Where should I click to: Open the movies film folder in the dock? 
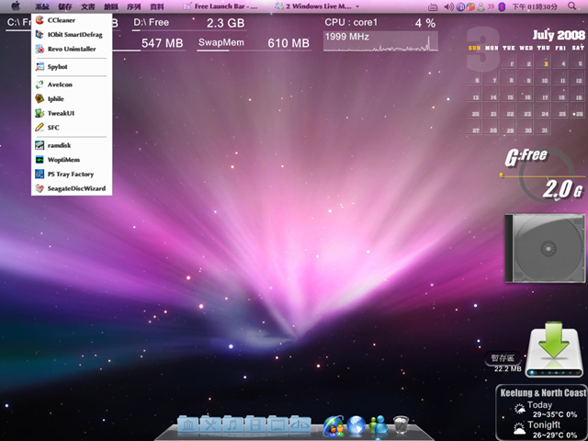coord(255,425)
